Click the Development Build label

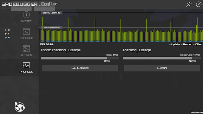(197, 113)
